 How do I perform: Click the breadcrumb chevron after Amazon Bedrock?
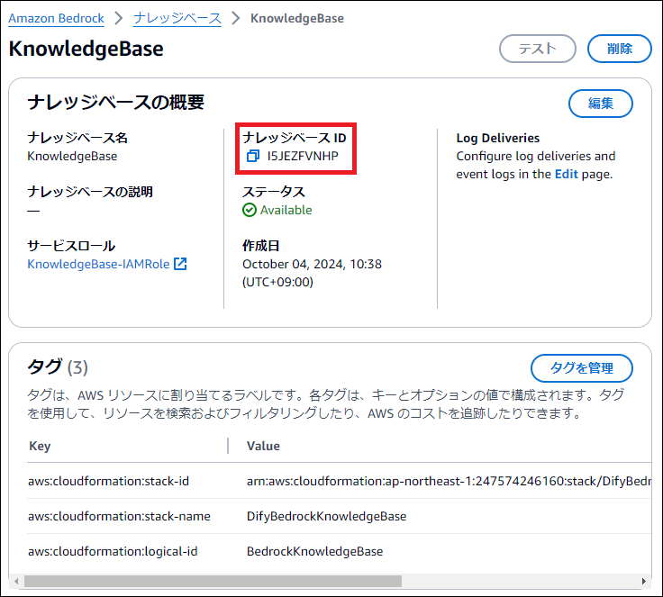pyautogui.click(x=118, y=18)
